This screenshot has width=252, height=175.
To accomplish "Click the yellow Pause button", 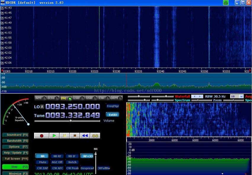I will pos(65,136).
